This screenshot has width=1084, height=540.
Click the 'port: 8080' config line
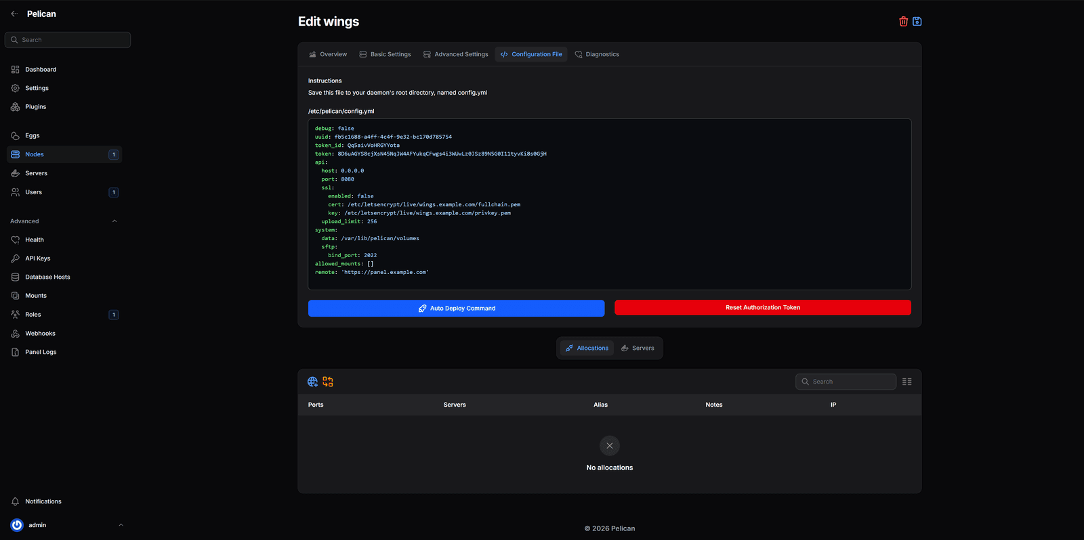click(x=338, y=179)
